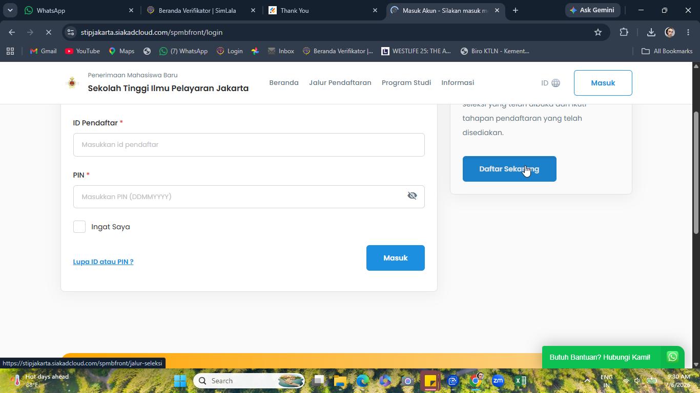Click the Daftar Sekarang button
Viewport: 700px width, 393px height.
coord(509,169)
